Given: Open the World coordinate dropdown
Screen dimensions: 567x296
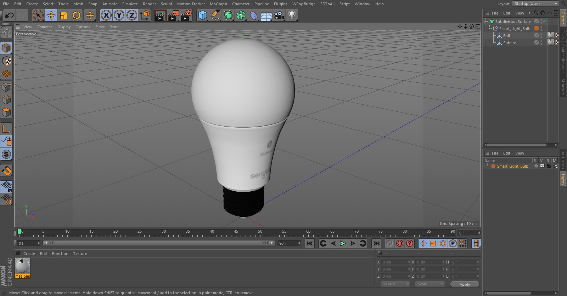Looking at the screenshot, I should [x=396, y=284].
